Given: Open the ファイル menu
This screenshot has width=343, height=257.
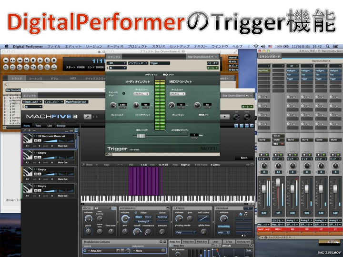Looking at the screenshot, I should [x=53, y=46].
